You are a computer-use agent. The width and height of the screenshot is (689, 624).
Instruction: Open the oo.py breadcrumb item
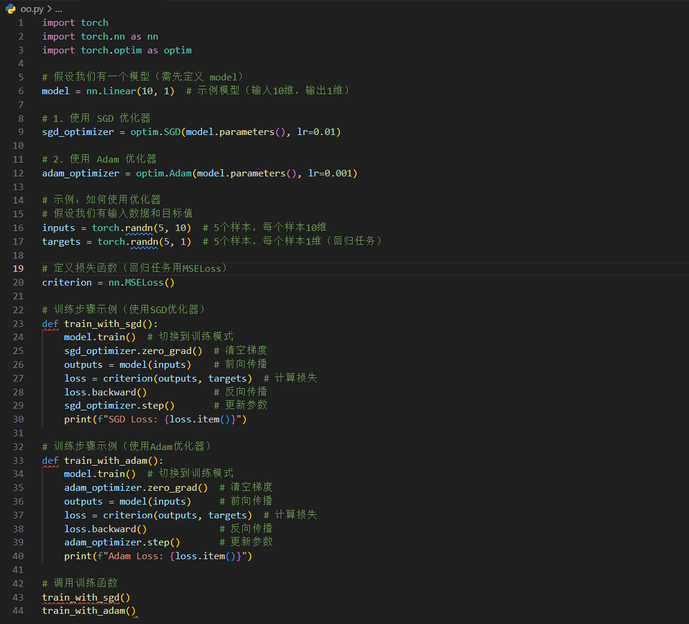tap(32, 9)
